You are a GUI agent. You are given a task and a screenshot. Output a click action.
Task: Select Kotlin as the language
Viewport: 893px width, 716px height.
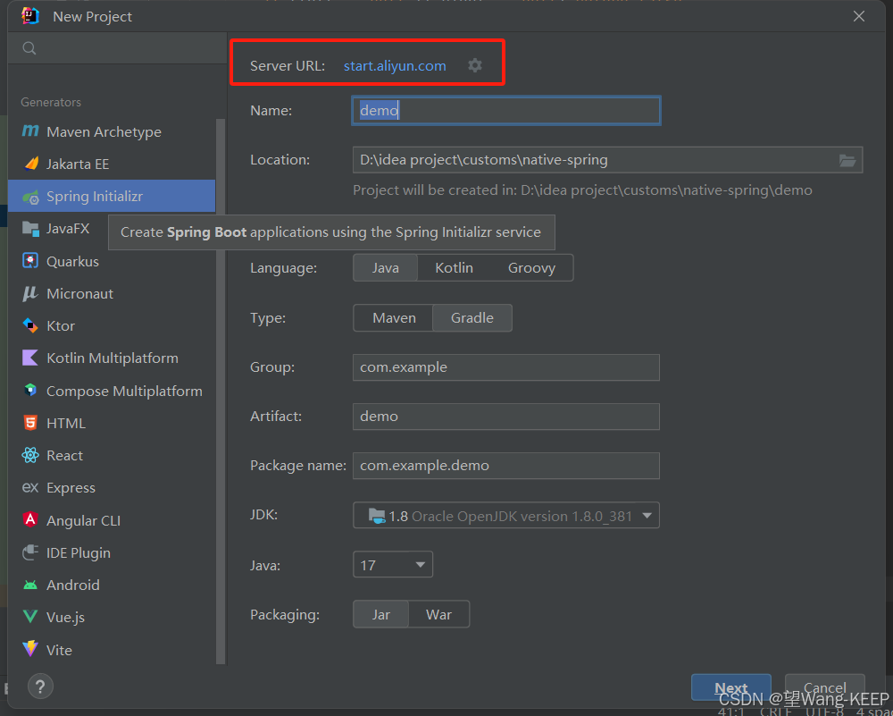pos(454,268)
